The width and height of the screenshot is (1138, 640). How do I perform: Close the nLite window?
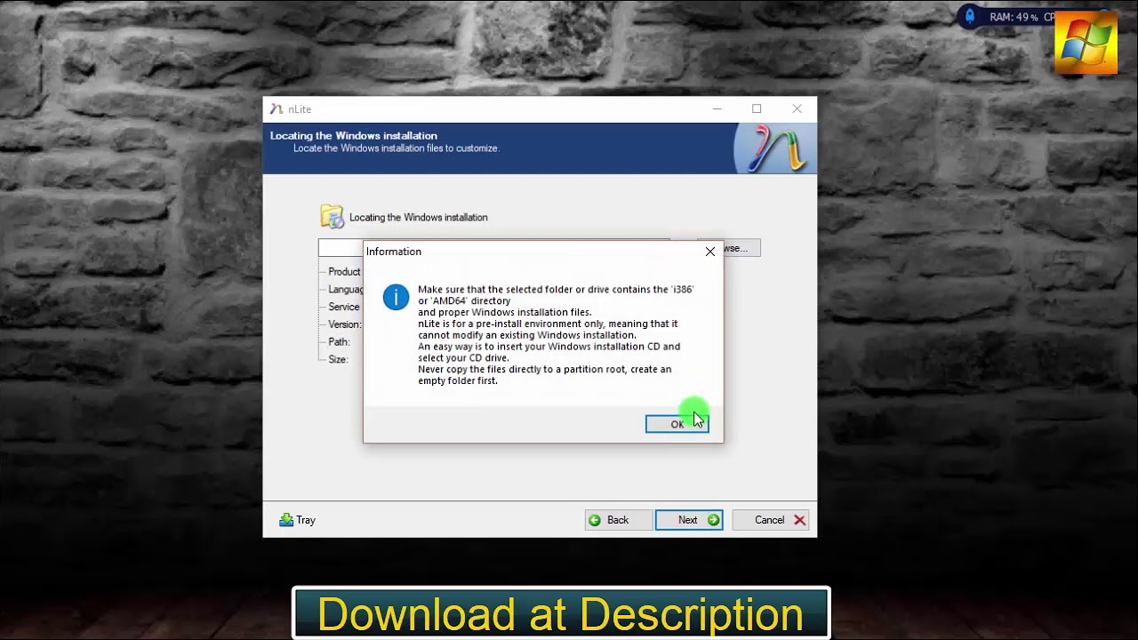pyautogui.click(x=797, y=109)
